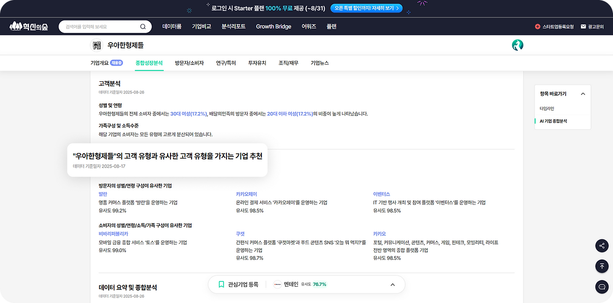Open the 스타트업등록요청 link

(557, 27)
